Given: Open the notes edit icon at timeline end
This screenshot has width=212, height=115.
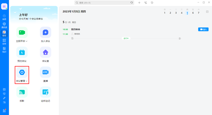Looking at the screenshot, I should tap(180, 38).
